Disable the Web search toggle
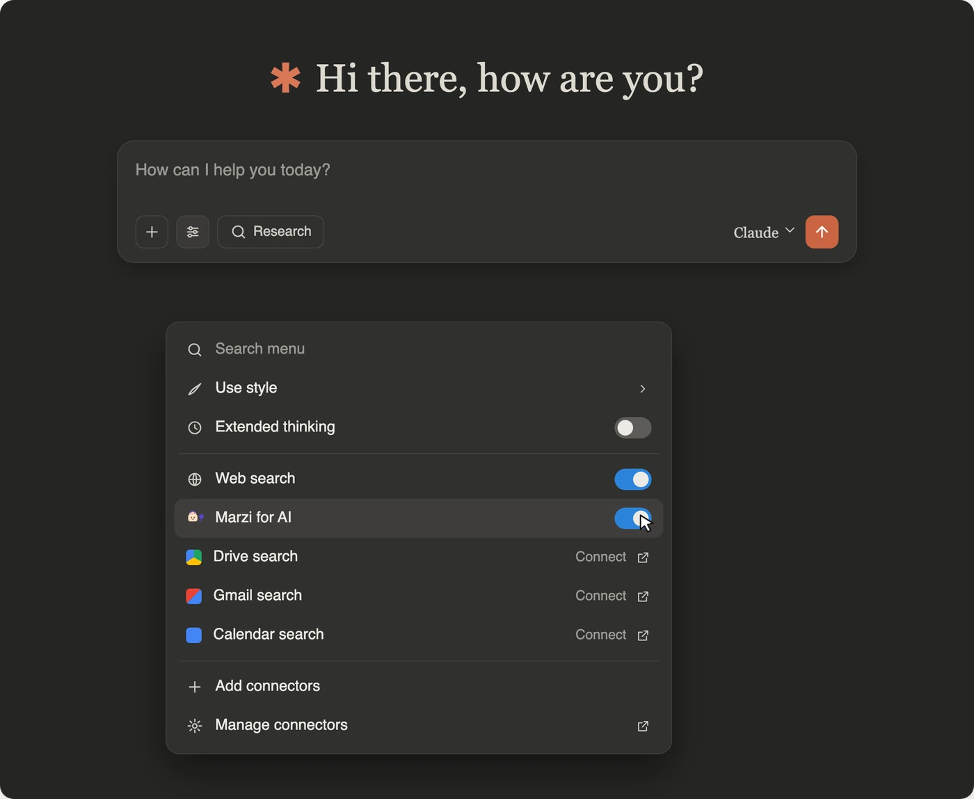The width and height of the screenshot is (974, 799). coord(632,479)
